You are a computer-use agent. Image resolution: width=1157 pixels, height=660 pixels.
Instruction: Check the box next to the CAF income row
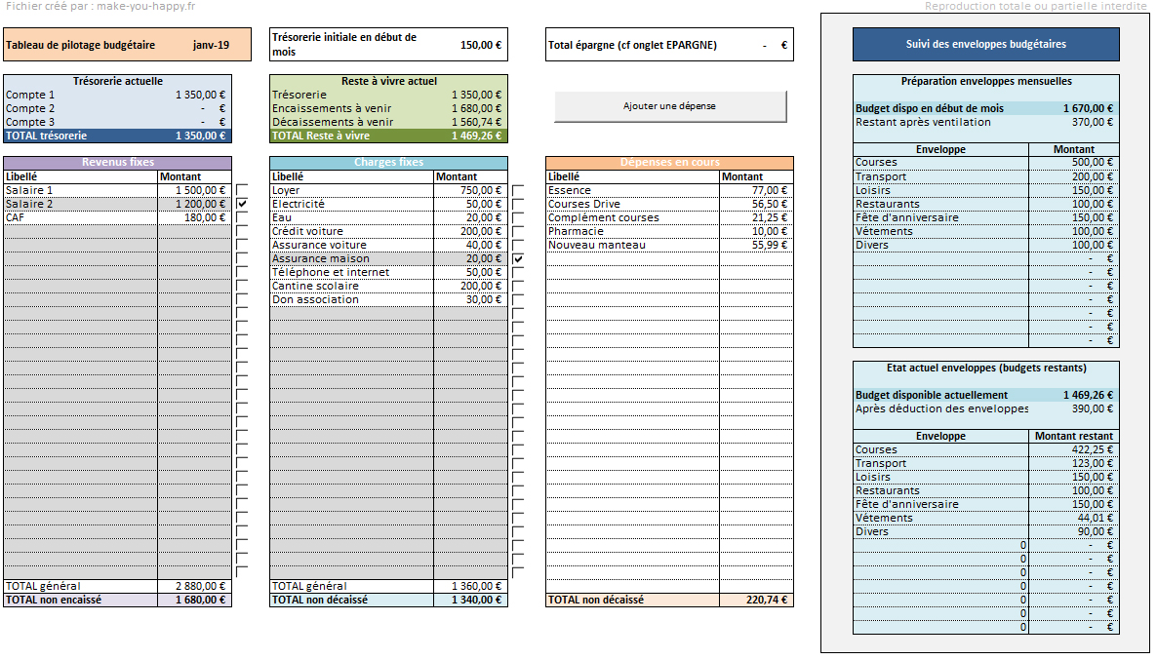pos(241,217)
